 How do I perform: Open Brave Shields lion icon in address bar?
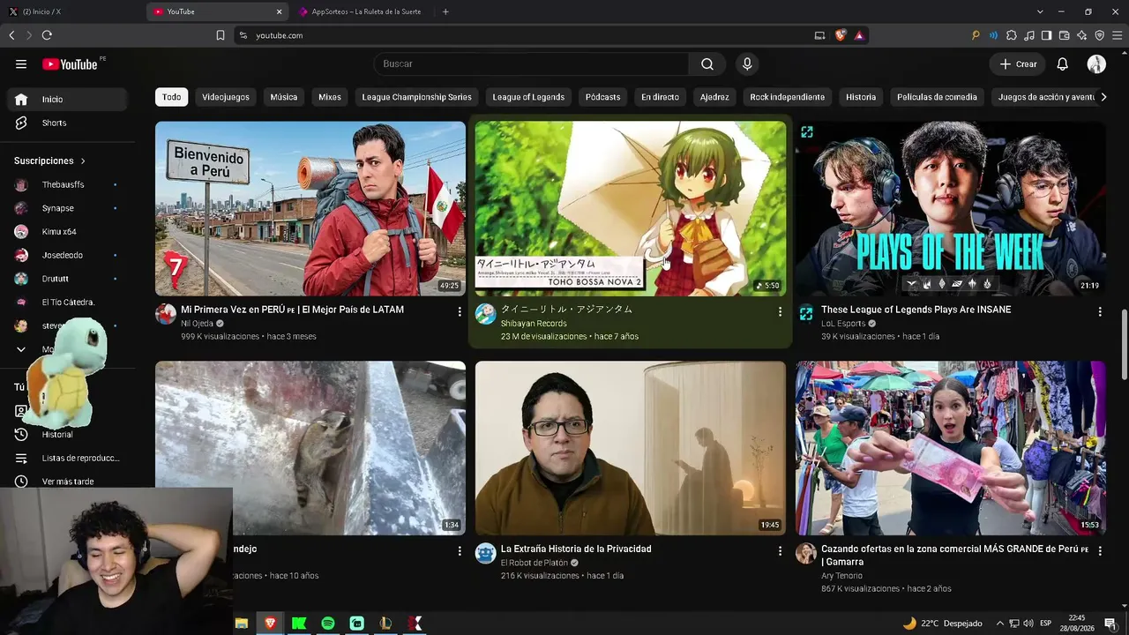tap(841, 35)
